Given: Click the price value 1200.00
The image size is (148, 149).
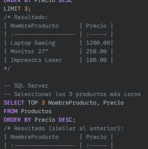Looking at the screenshot, I should coord(98,43).
